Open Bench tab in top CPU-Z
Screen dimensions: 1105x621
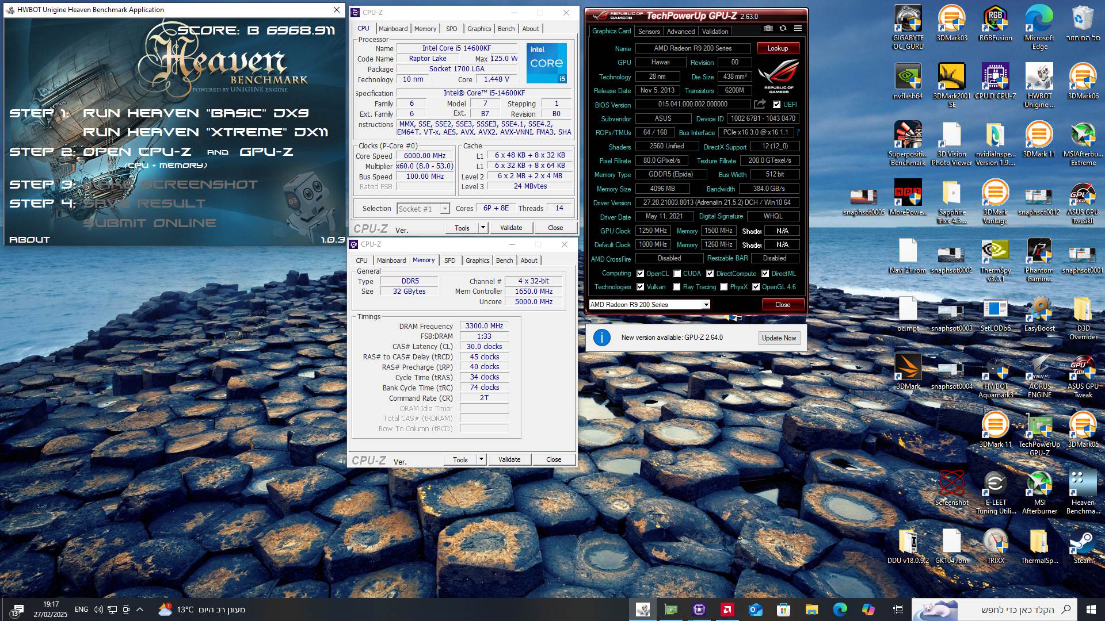506,29
